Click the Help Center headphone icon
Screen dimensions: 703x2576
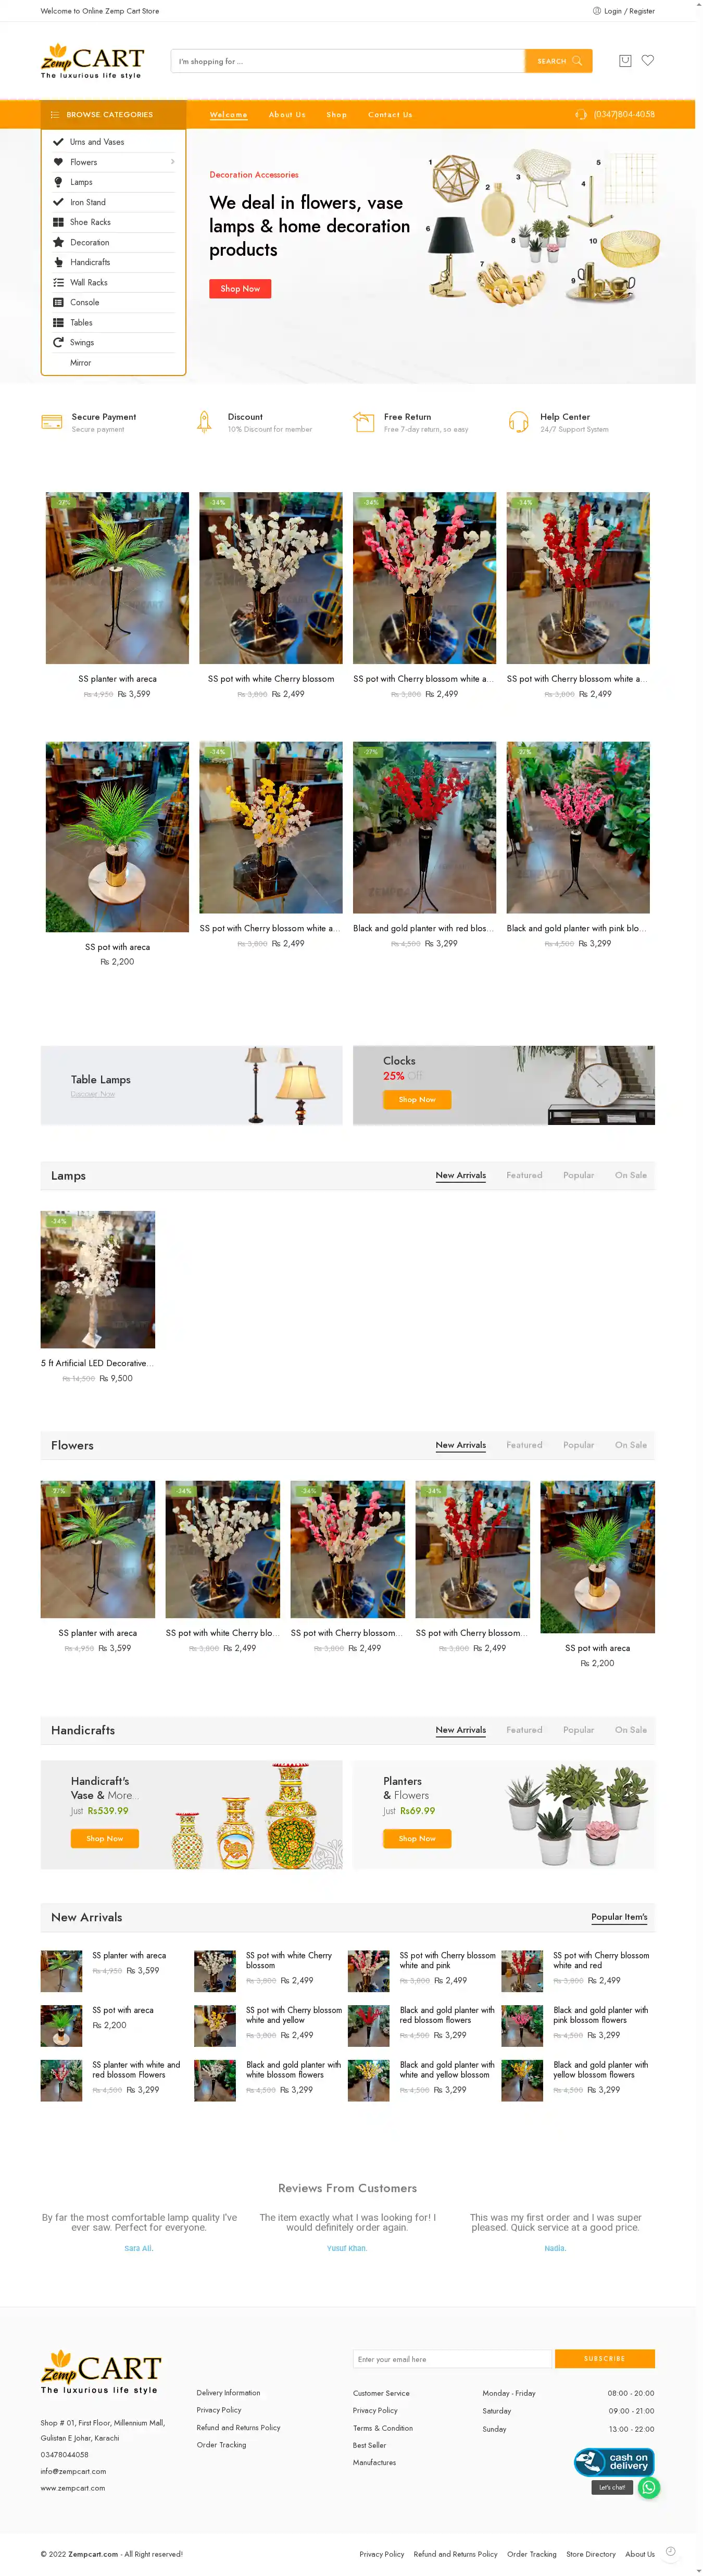click(x=518, y=422)
